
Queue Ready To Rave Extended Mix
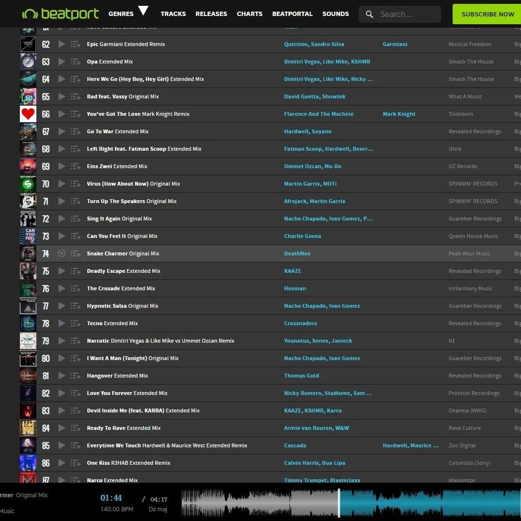tap(76, 428)
